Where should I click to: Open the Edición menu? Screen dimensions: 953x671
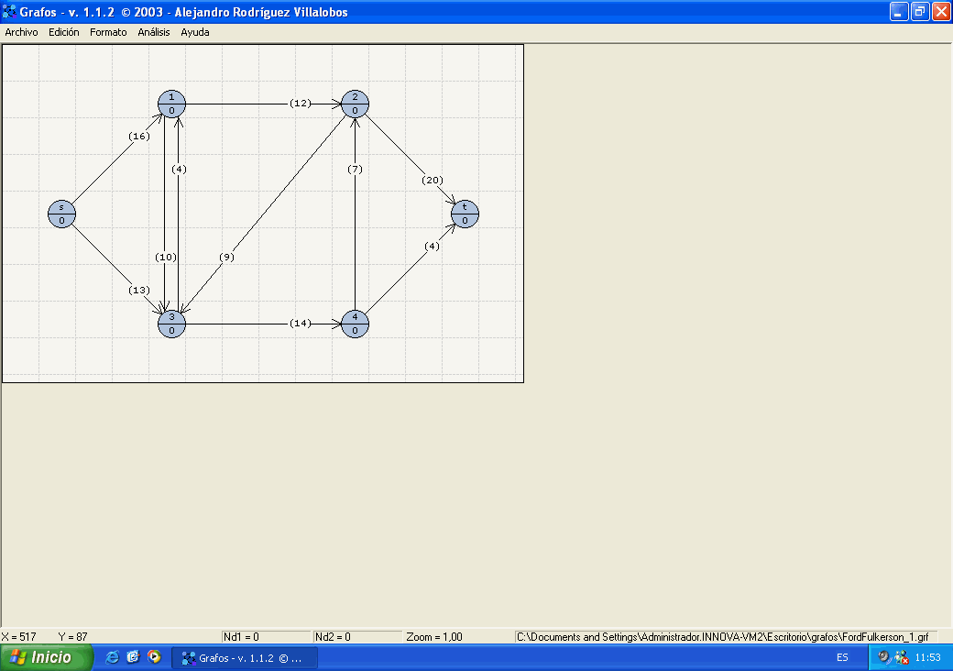[x=64, y=32]
